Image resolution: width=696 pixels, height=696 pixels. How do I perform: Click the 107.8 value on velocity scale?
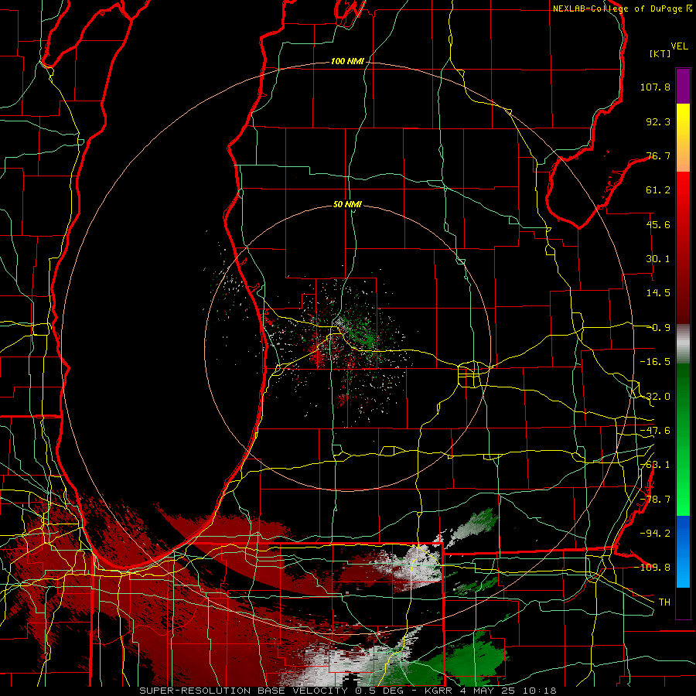coord(655,87)
